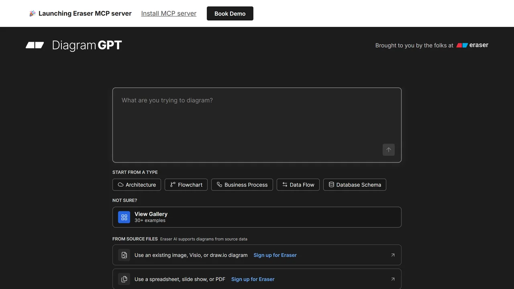Click the '30+ examples' subtitle

pos(150,220)
